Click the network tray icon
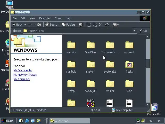 click(x=138, y=121)
